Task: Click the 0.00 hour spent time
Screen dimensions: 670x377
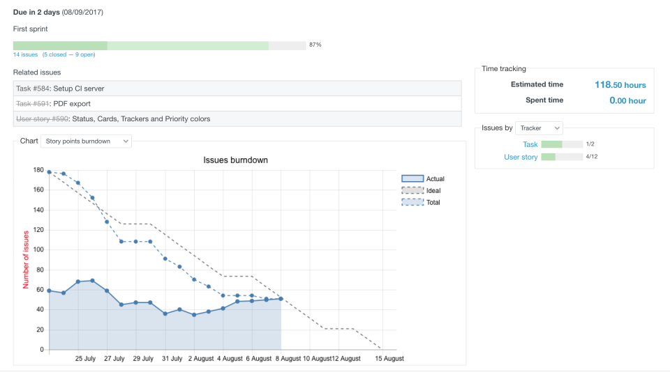Action: (x=627, y=100)
